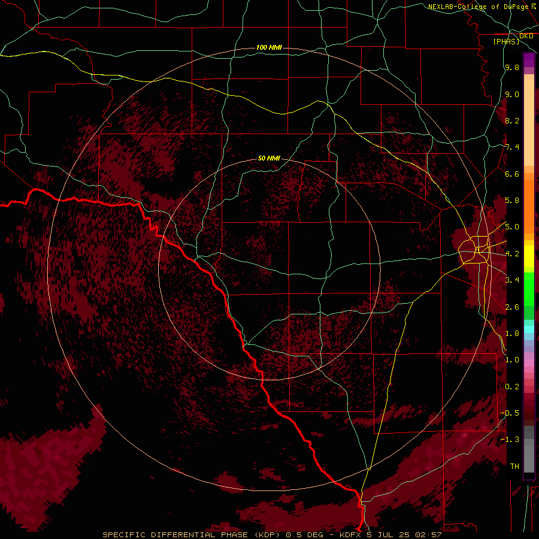Select the -0.5 value on the scale
This screenshot has width=539, height=539.
[510, 413]
